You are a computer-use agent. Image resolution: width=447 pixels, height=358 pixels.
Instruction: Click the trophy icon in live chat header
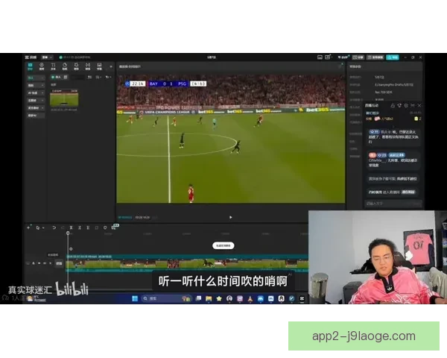click(399, 105)
